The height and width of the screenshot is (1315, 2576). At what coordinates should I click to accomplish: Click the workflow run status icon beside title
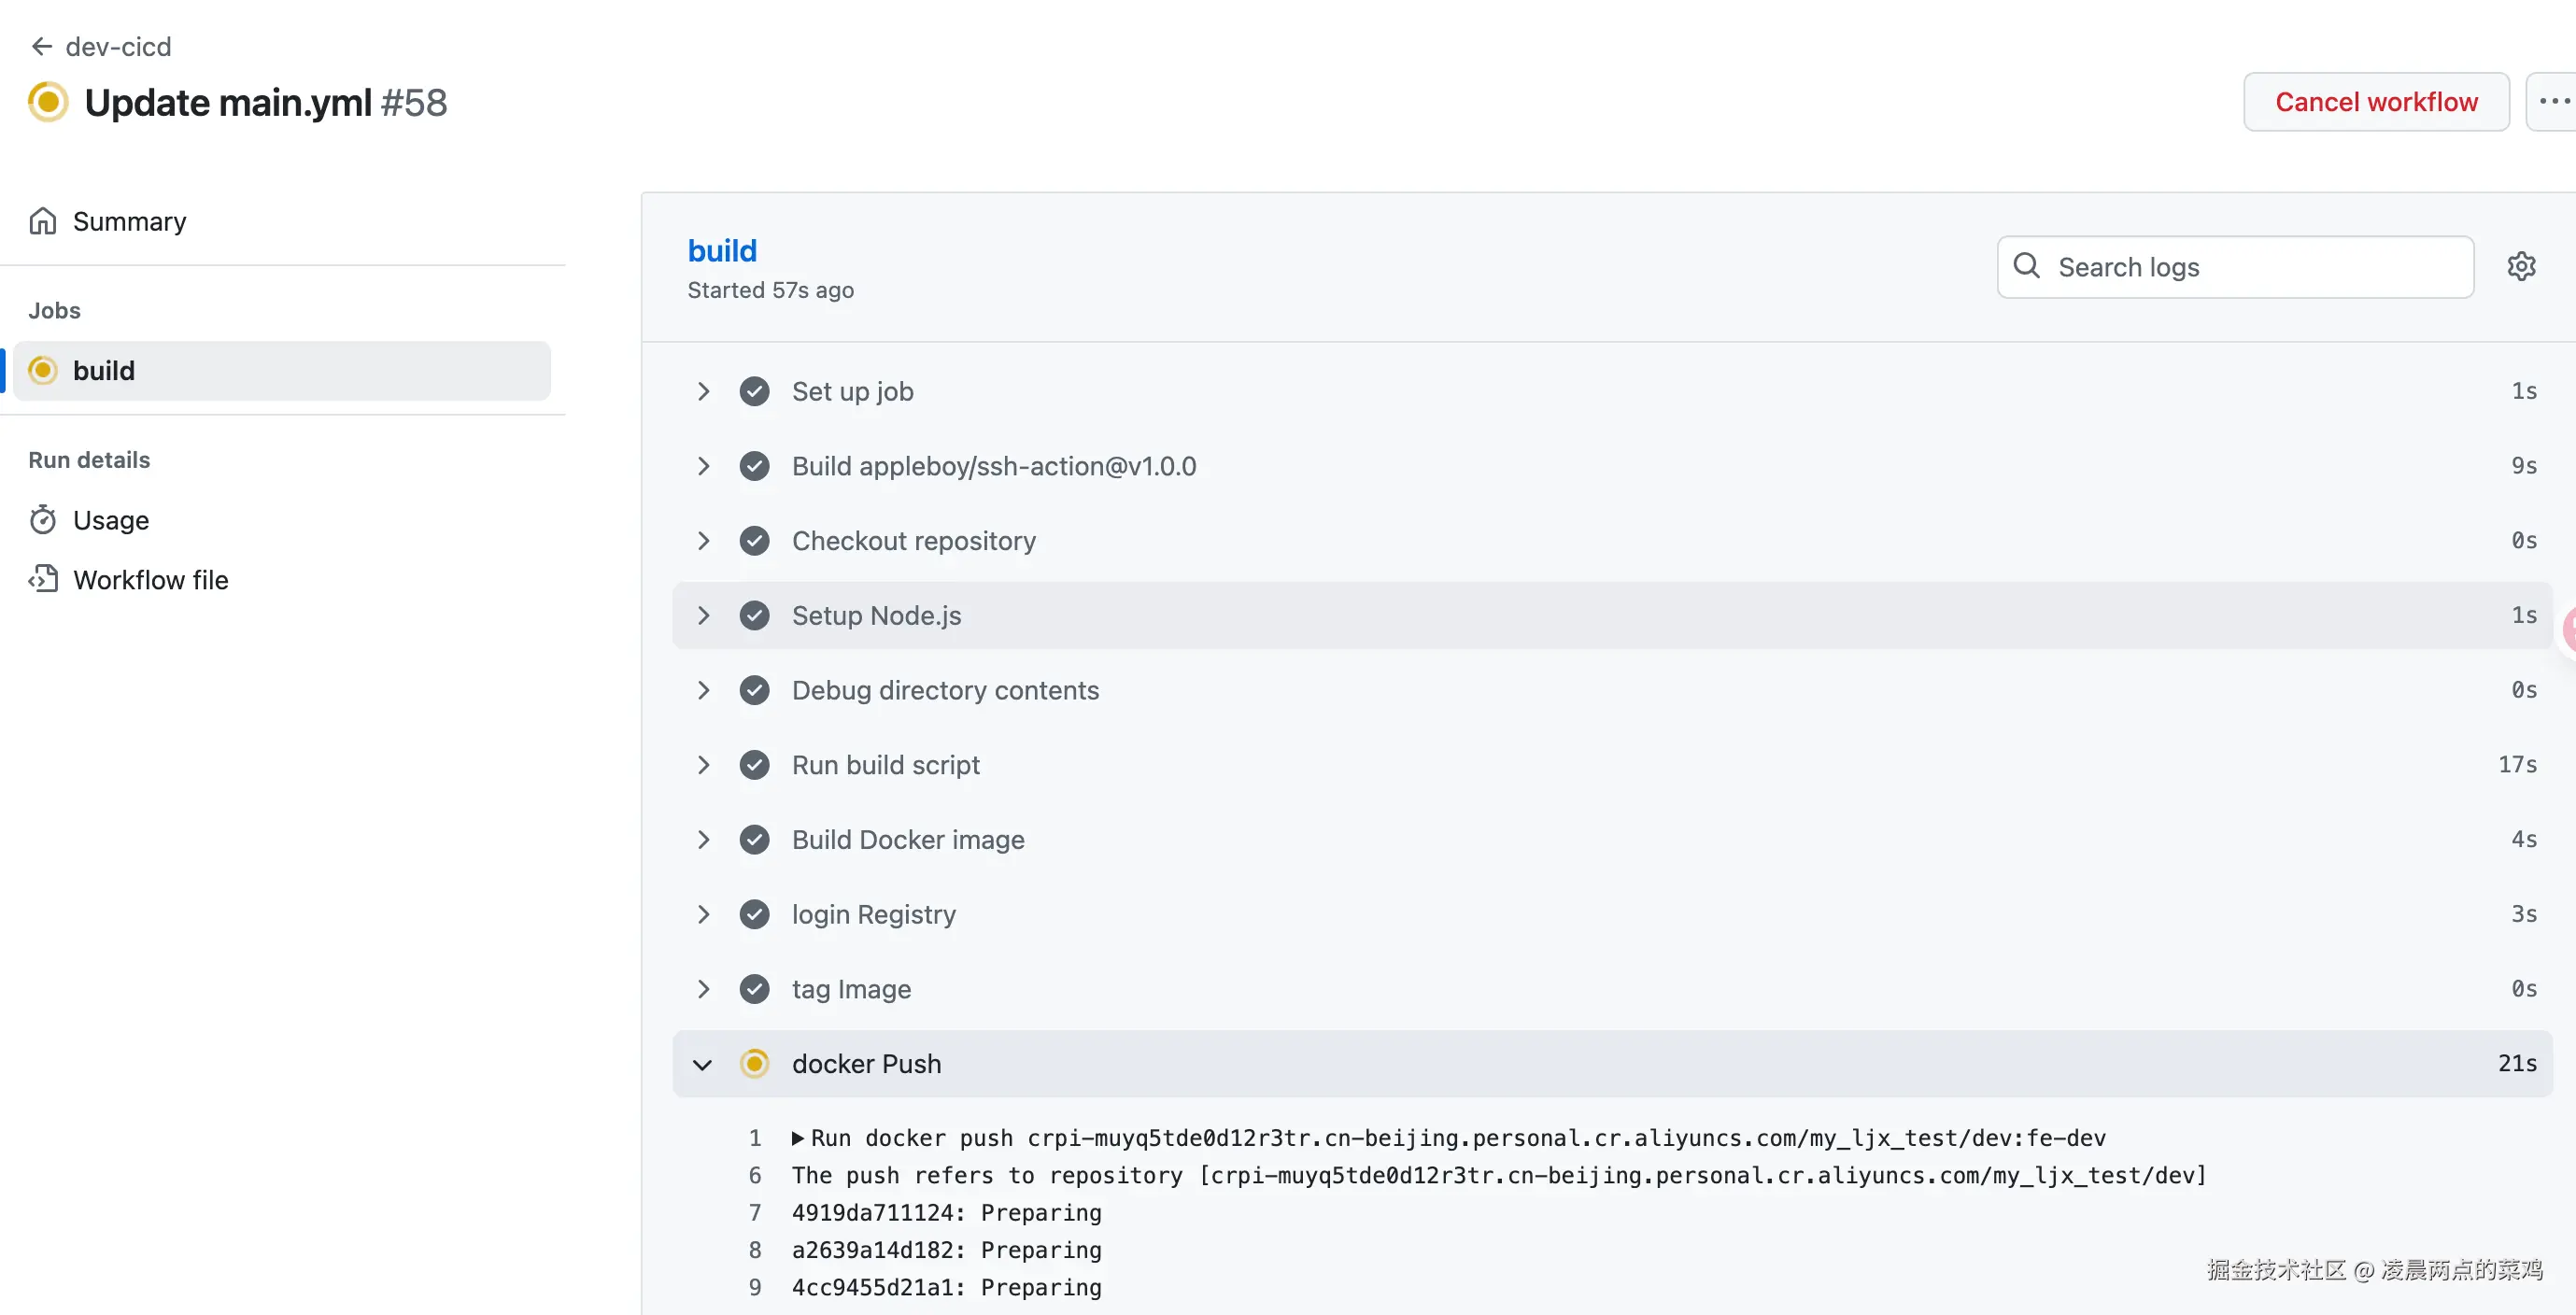pyautogui.click(x=48, y=102)
